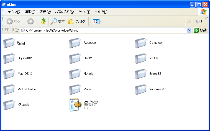210x131 pixels.
Task: Open the Vista folder icon
Action: tap(75, 89)
